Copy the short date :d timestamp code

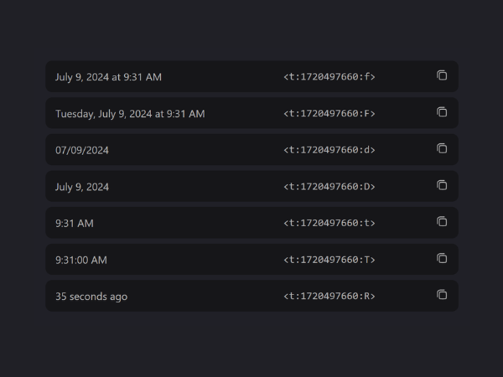click(x=442, y=149)
